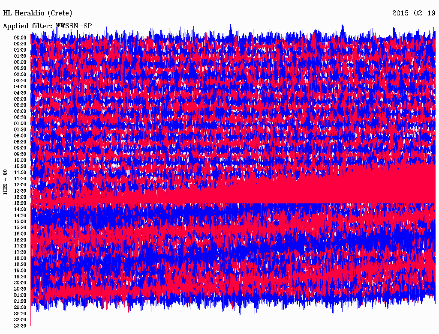The image size is (439, 334).
Task: Click the '00:30' time label
Action: (20, 44)
